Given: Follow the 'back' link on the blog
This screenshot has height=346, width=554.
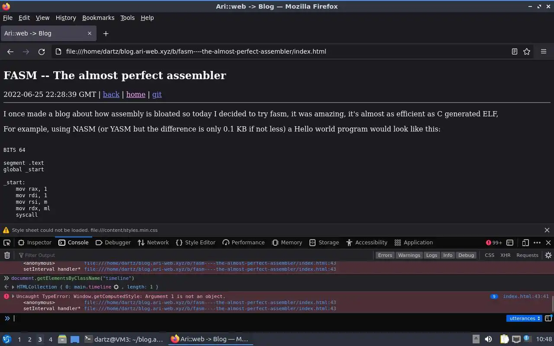Looking at the screenshot, I should pos(111,94).
